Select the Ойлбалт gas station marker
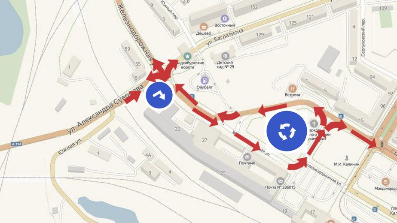Screen dimensions: 397x223 tap(205, 80)
